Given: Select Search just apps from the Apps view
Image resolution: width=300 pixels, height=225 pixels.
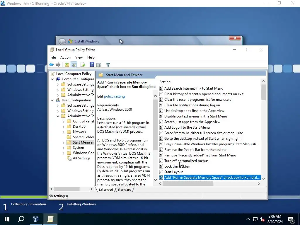Looking at the screenshot, I should (x=192, y=122).
